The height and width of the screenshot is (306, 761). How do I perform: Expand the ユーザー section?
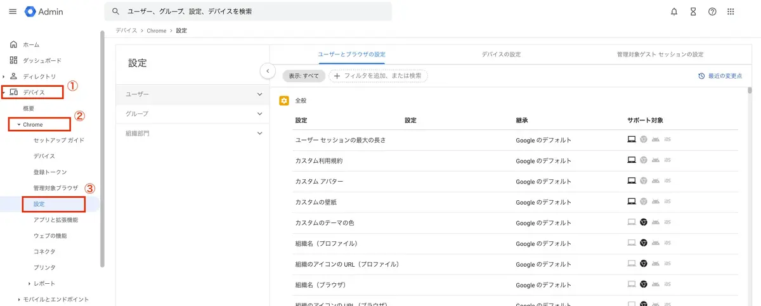pyautogui.click(x=193, y=94)
